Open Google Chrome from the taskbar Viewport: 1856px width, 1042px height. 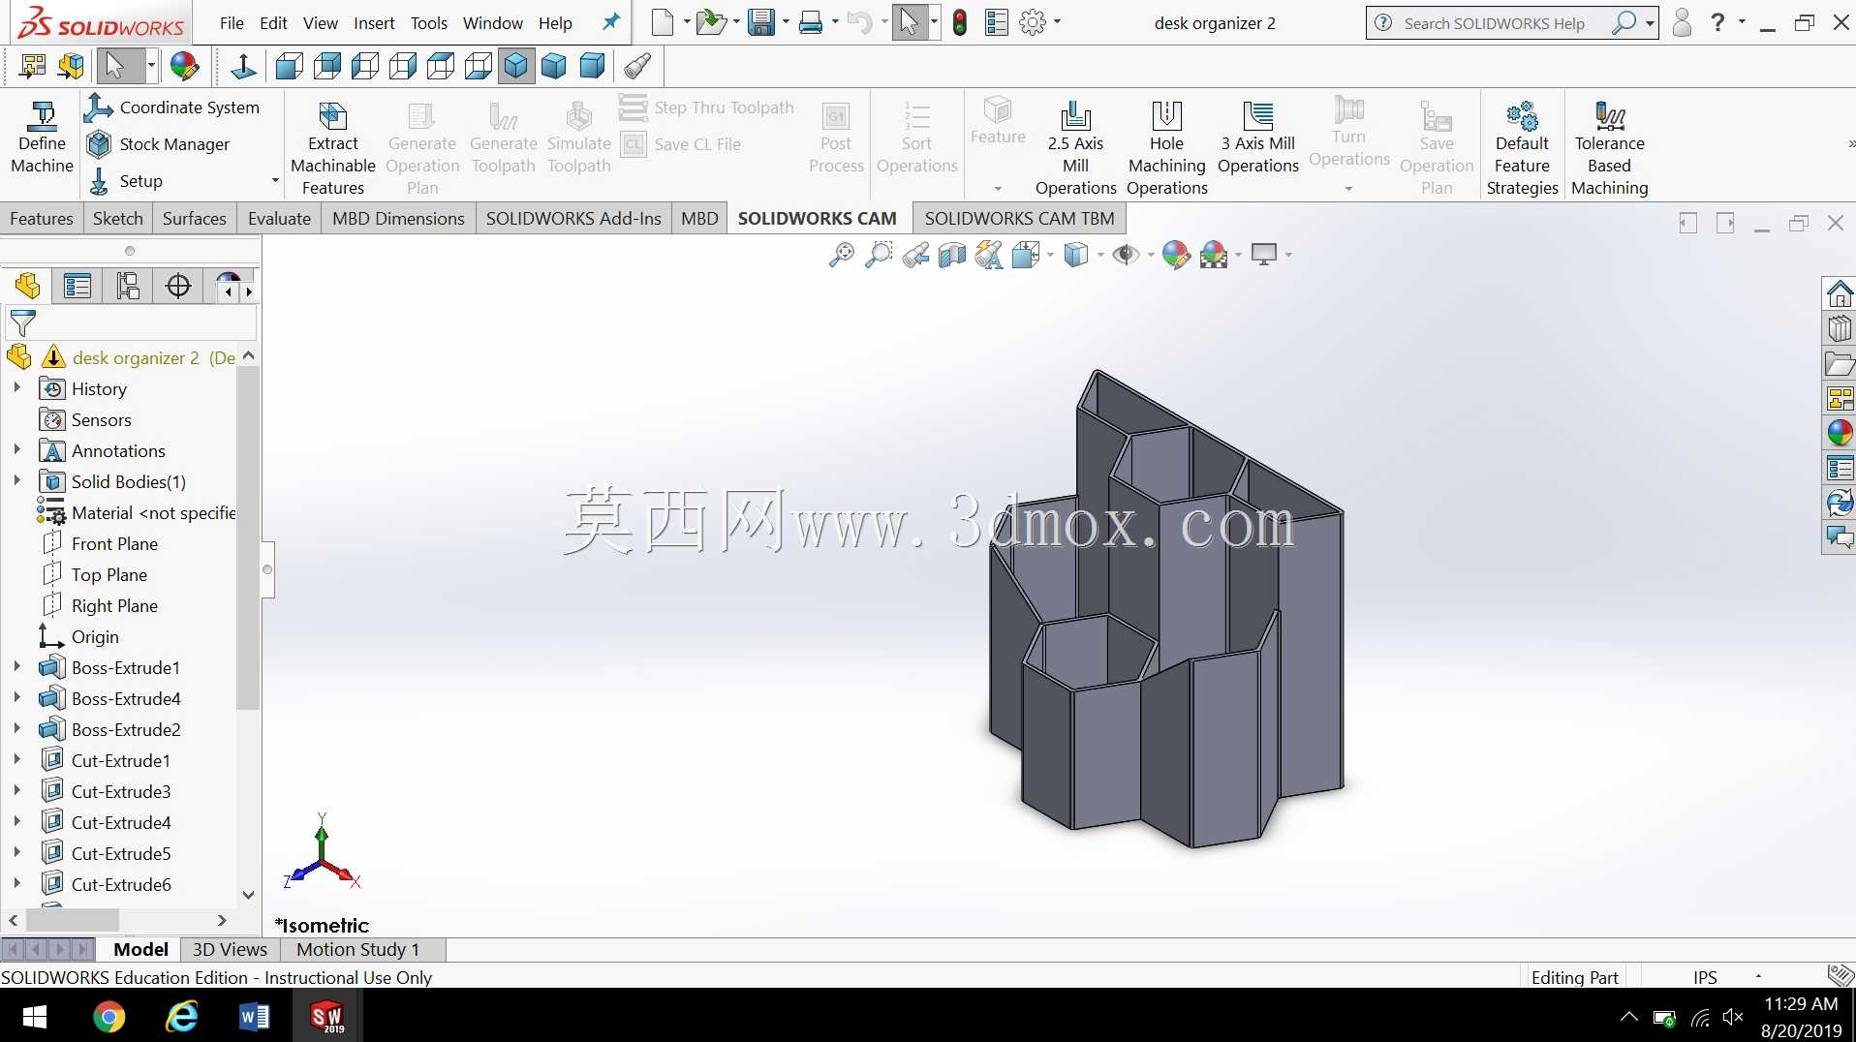pyautogui.click(x=109, y=1017)
